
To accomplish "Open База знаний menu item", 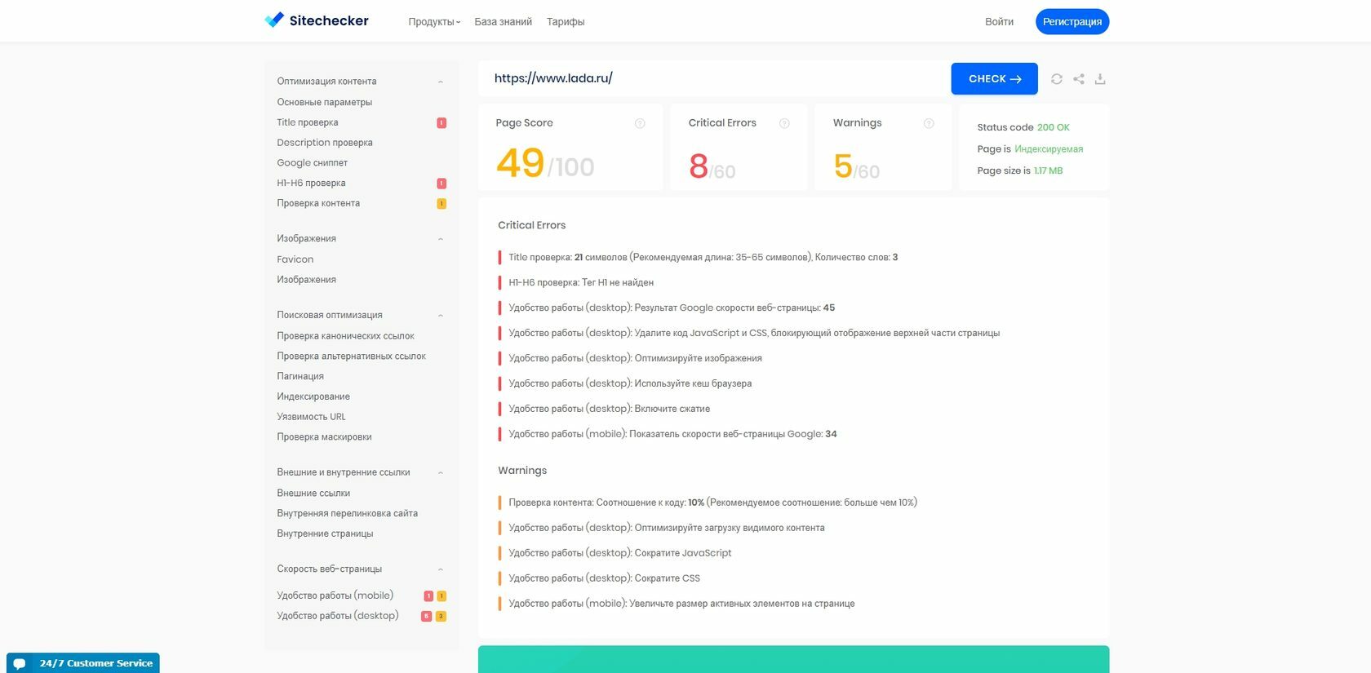I will pos(504,22).
